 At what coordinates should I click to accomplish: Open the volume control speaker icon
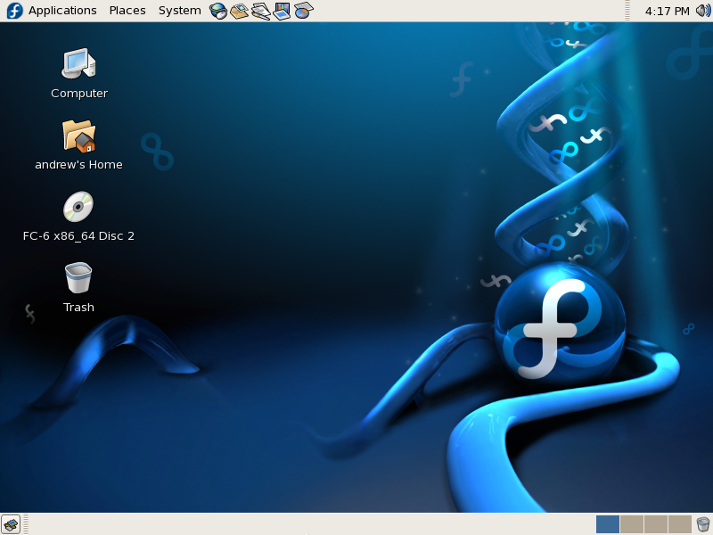pyautogui.click(x=703, y=11)
